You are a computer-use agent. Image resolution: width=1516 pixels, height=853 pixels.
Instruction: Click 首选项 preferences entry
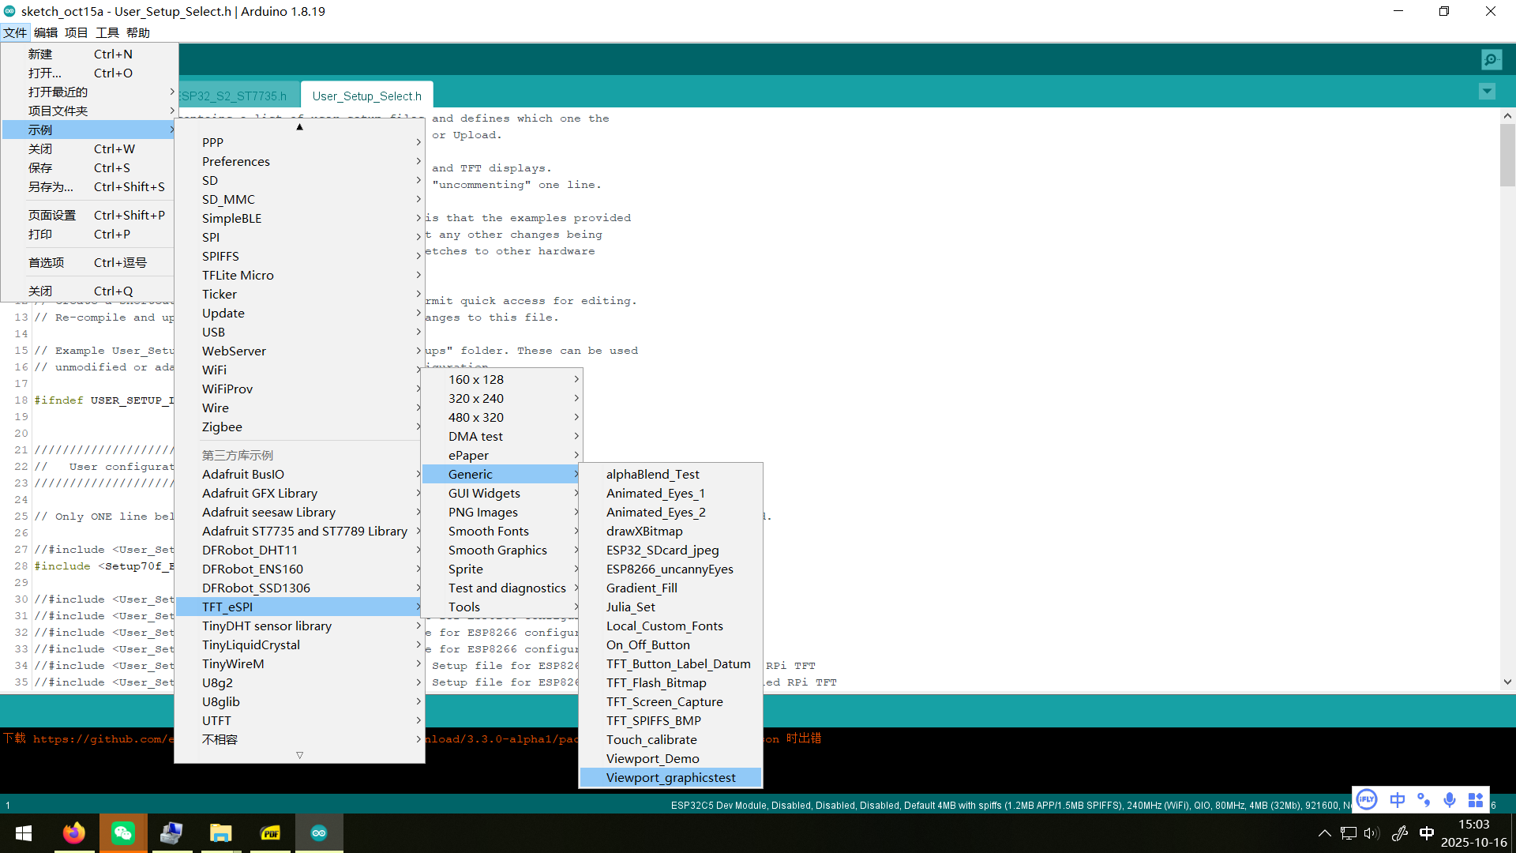point(46,262)
